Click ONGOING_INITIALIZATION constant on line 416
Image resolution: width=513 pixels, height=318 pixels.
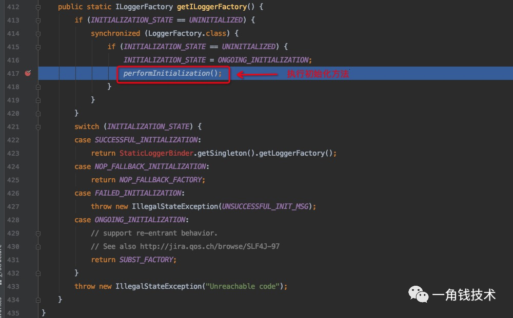[x=263, y=60]
